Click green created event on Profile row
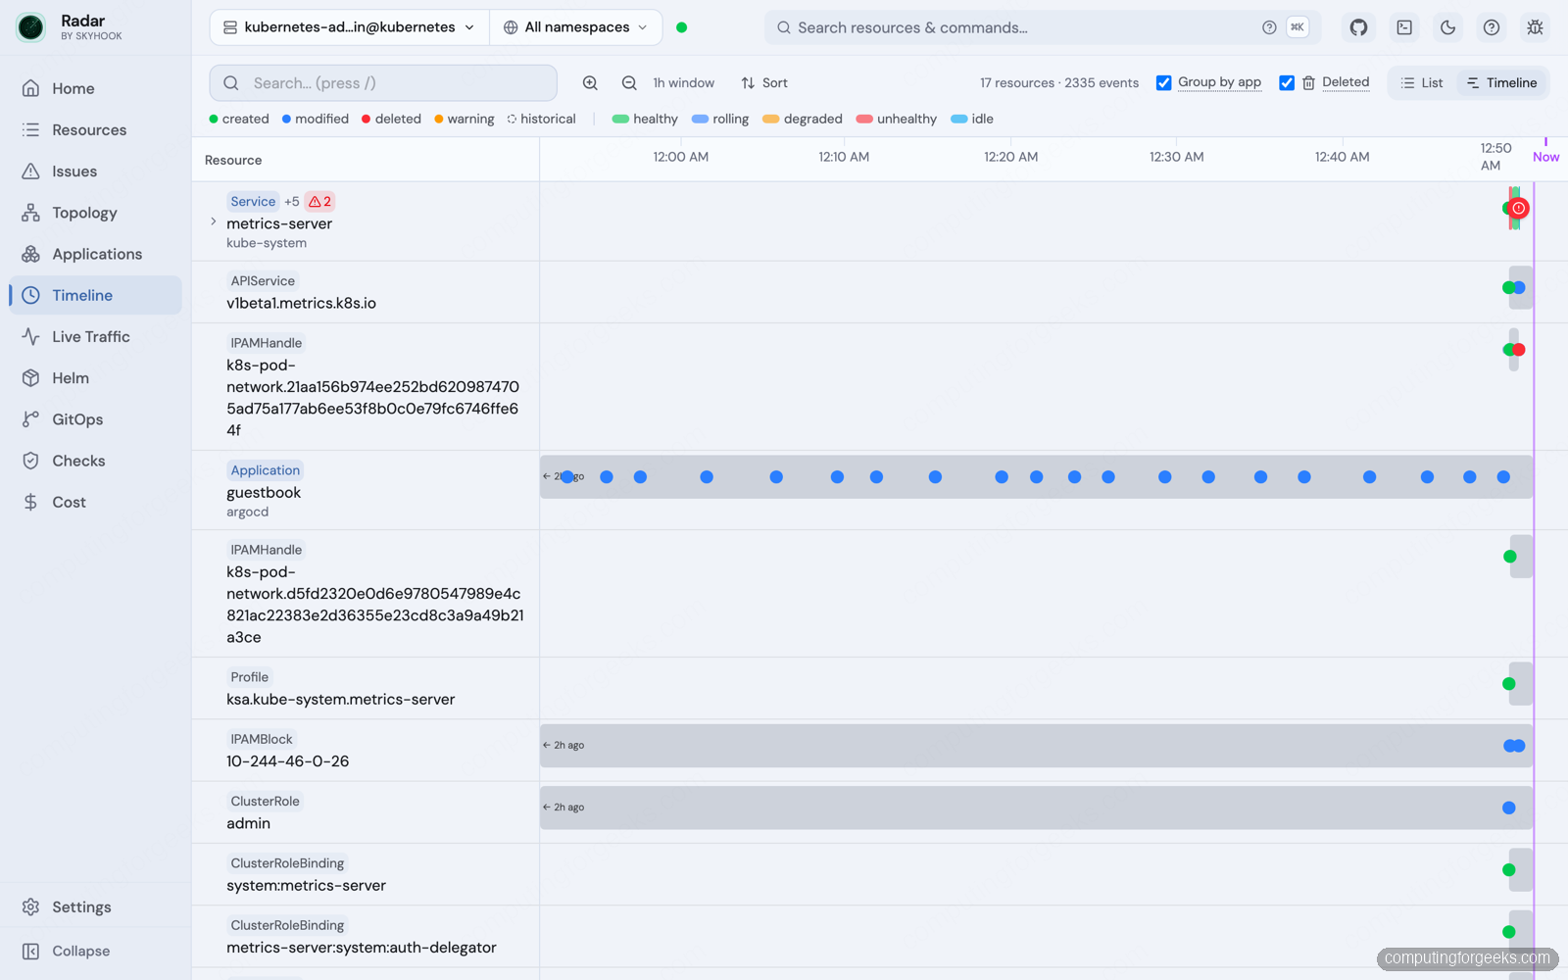This screenshot has height=980, width=1568. pyautogui.click(x=1509, y=684)
